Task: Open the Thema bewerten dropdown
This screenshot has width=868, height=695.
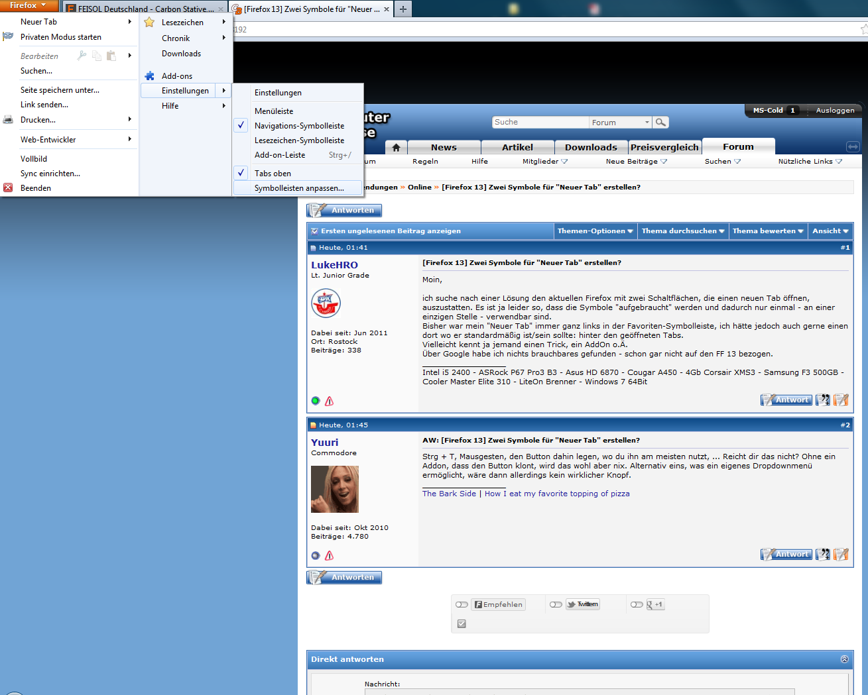Action: click(768, 231)
